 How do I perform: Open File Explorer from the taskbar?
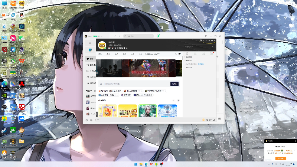coord(141,164)
